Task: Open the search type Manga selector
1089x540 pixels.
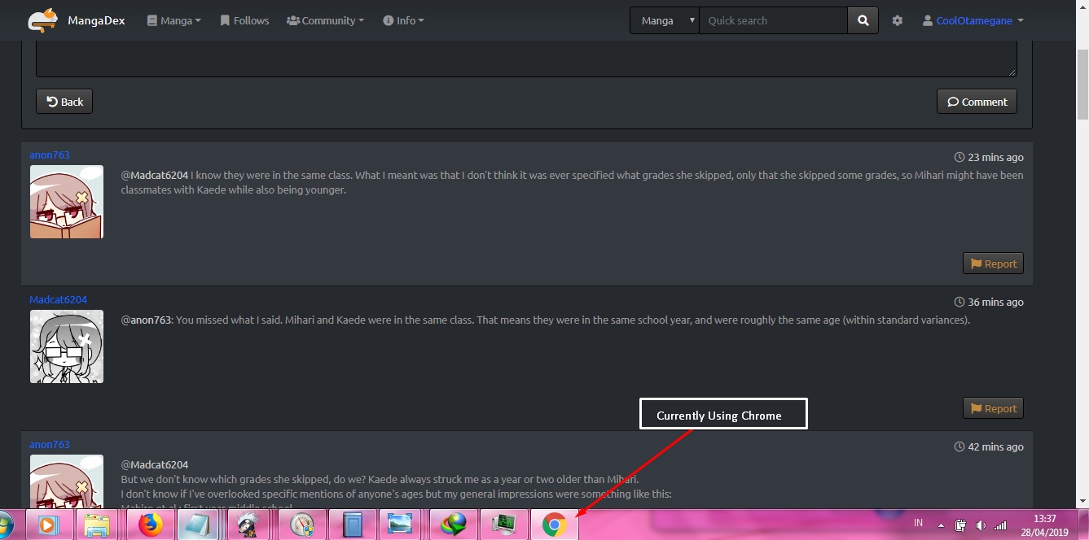Action: pos(664,20)
